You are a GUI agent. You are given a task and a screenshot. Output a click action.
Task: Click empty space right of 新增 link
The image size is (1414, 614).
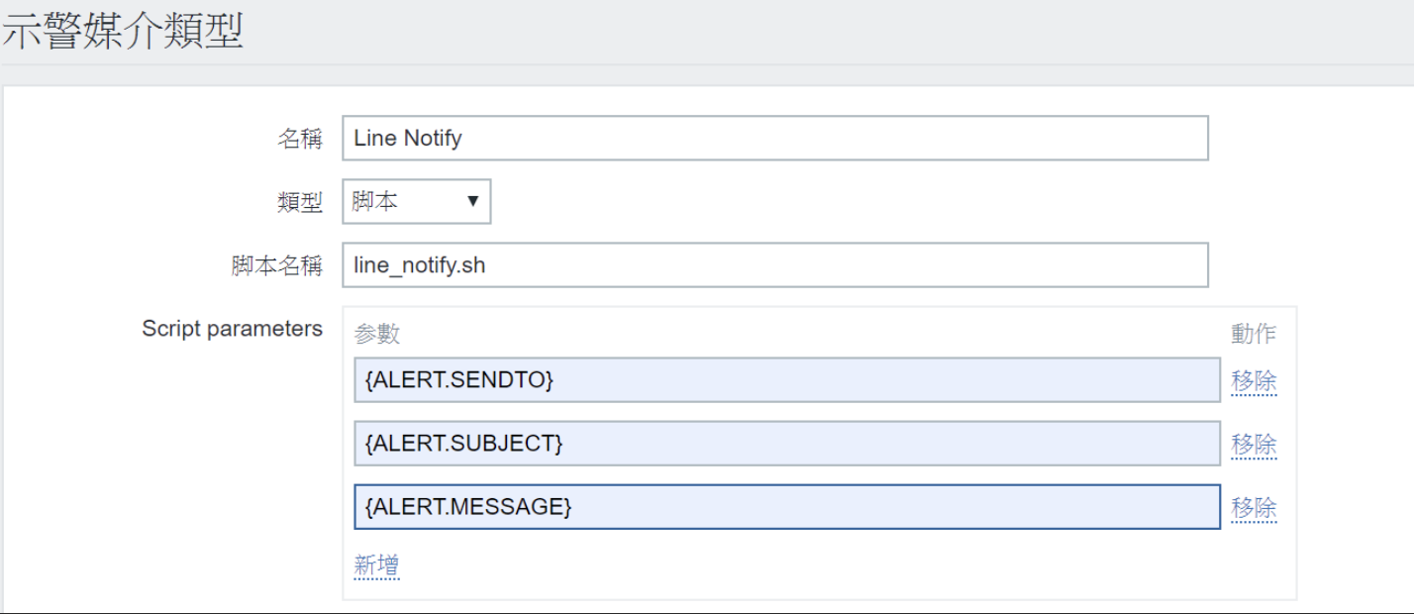[792, 566]
